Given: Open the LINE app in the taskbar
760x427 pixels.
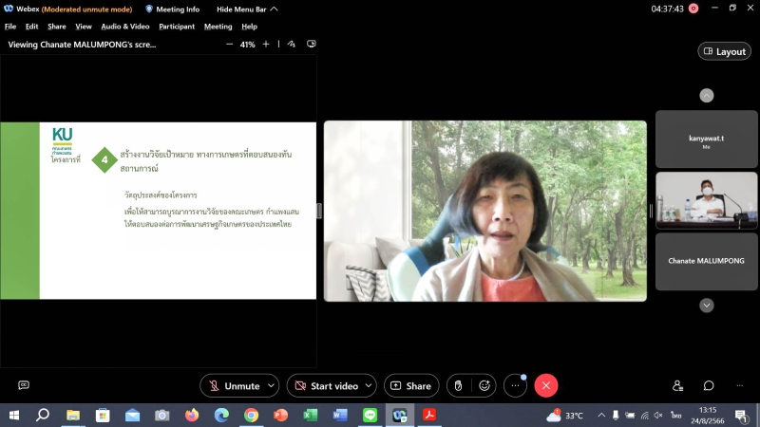Looking at the screenshot, I should pyautogui.click(x=370, y=416).
